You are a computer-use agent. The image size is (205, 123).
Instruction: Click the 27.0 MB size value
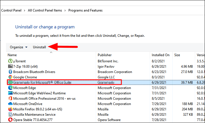[x=187, y=72]
